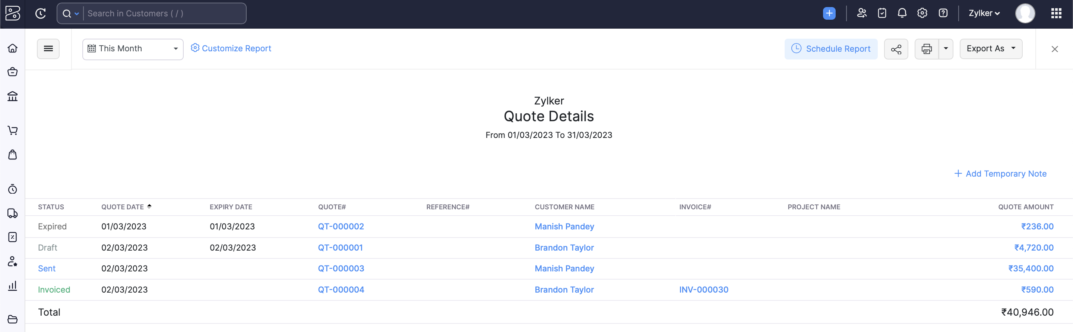This screenshot has height=332, width=1073.
Task: Click the blue quick create plus button
Action: point(829,13)
